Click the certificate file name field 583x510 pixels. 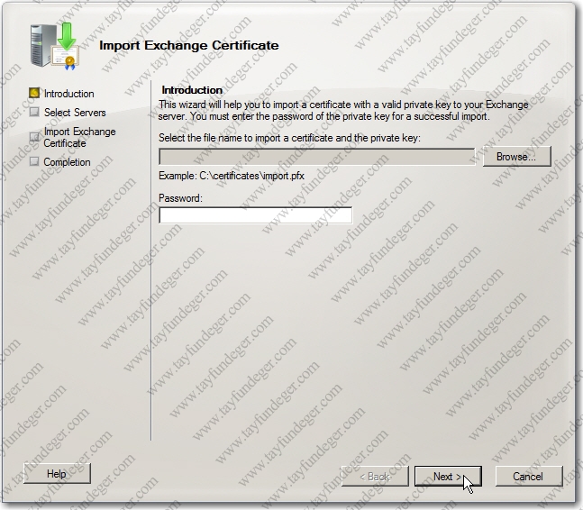pos(317,157)
